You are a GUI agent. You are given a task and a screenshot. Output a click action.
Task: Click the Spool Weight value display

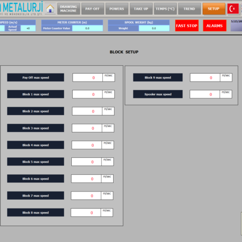pyautogui.click(x=154, y=29)
